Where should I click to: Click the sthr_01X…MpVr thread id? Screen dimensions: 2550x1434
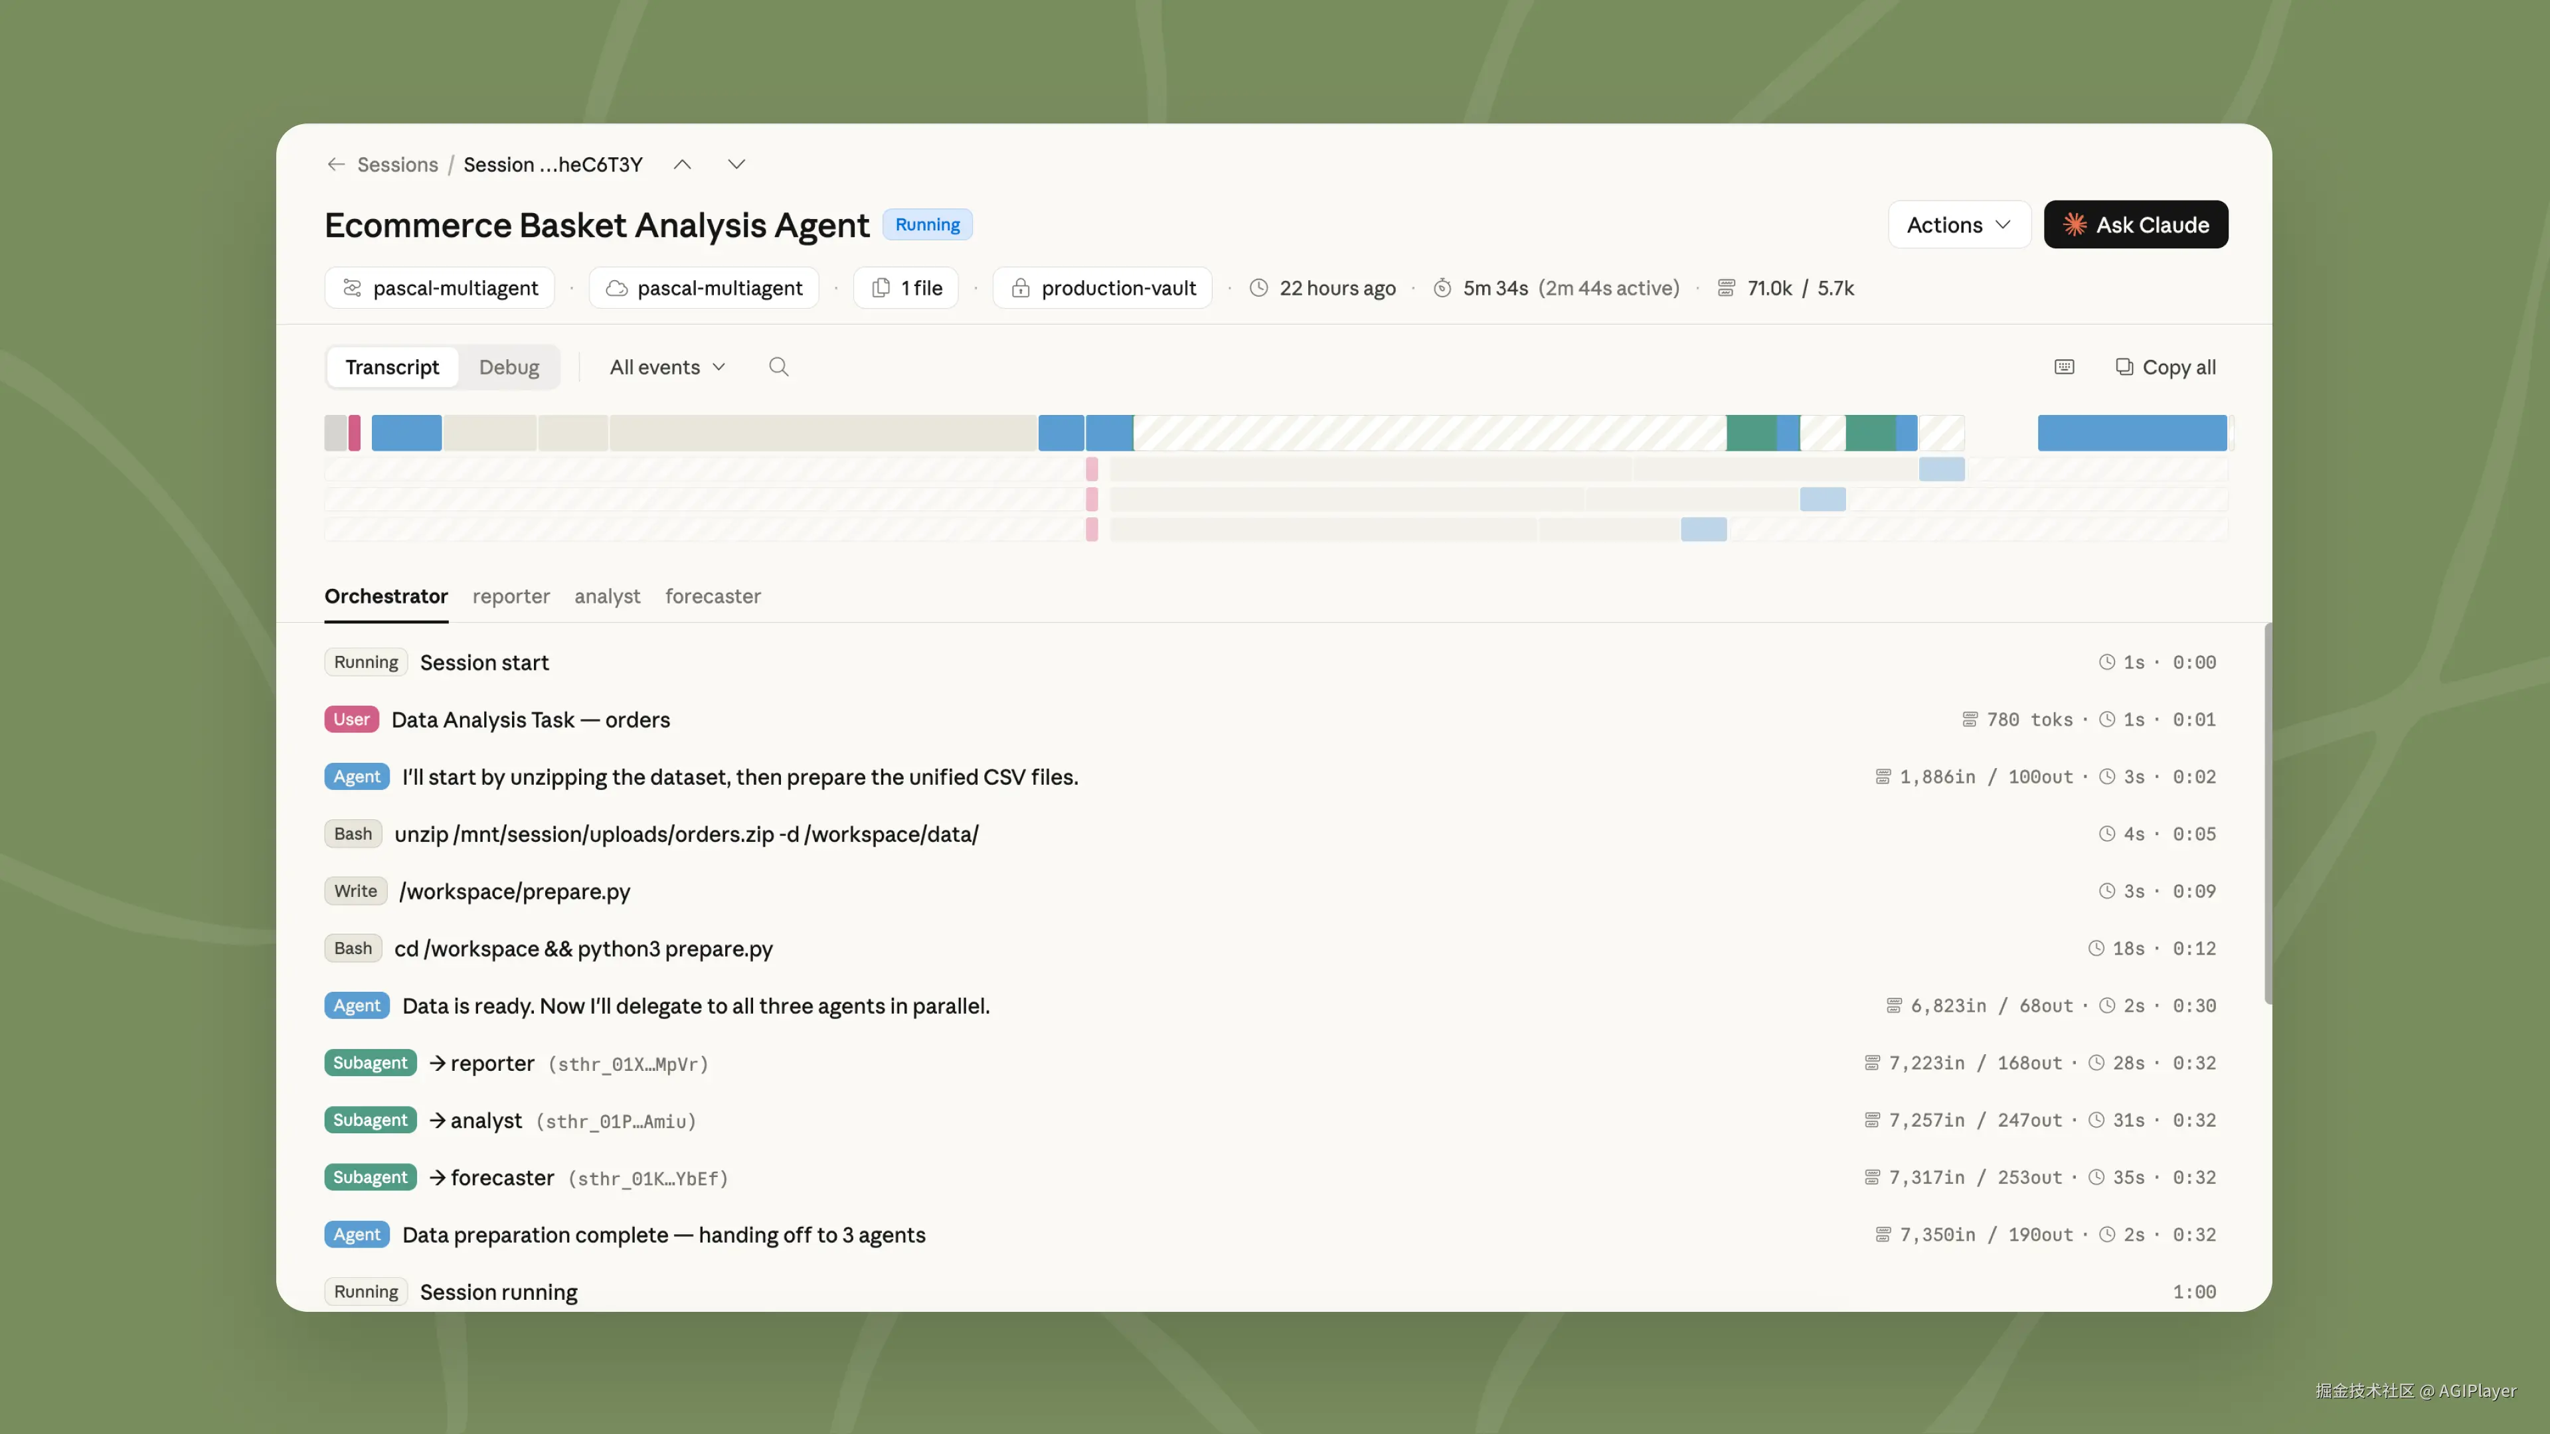[629, 1065]
